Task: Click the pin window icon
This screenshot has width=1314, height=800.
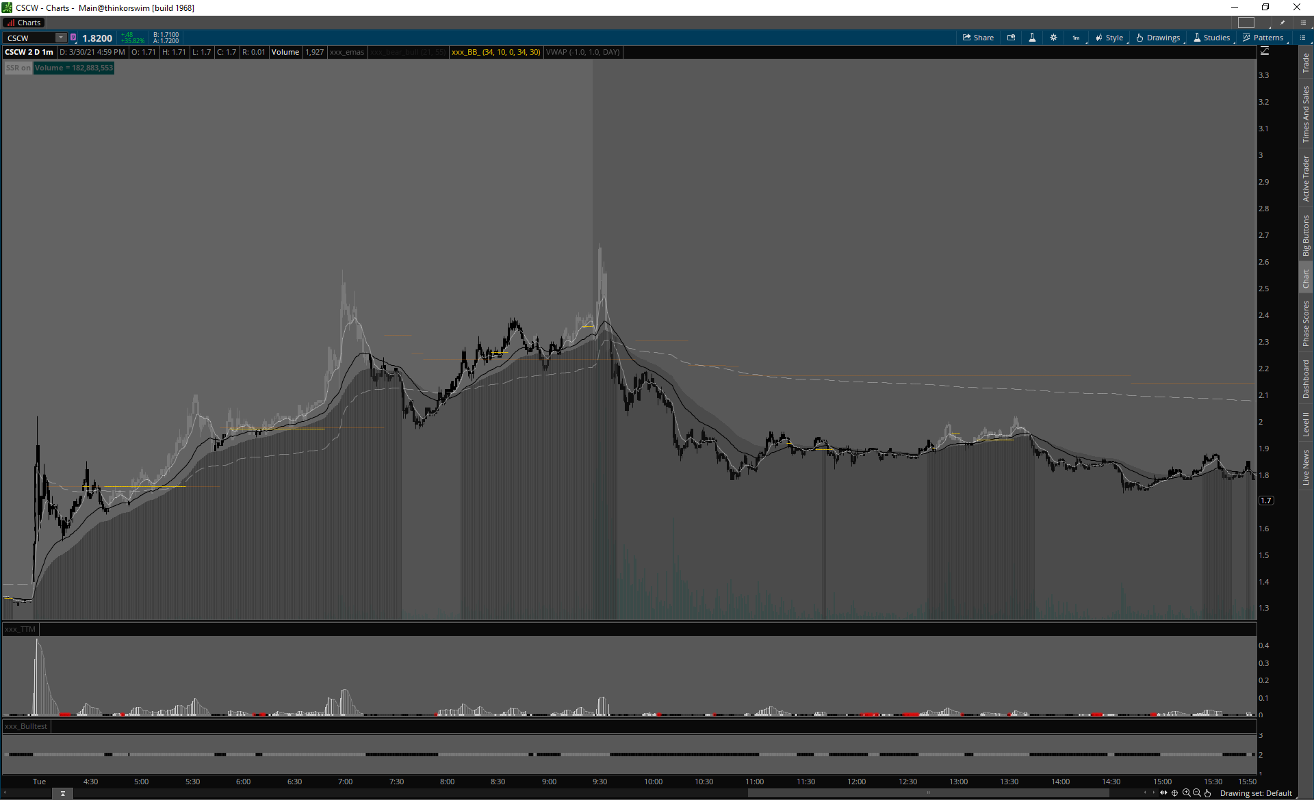Action: [1283, 23]
